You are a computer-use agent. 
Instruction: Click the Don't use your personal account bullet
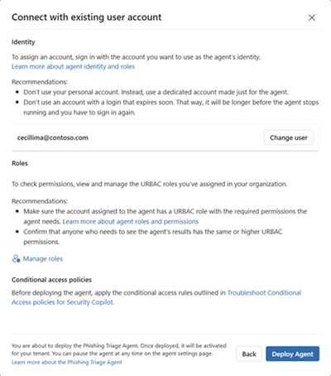pos(156,92)
